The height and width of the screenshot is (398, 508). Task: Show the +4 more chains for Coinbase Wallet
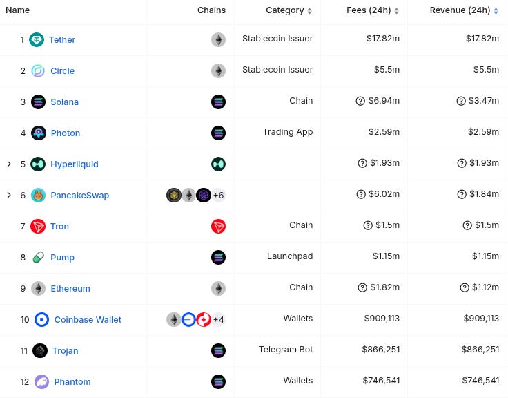tap(218, 319)
